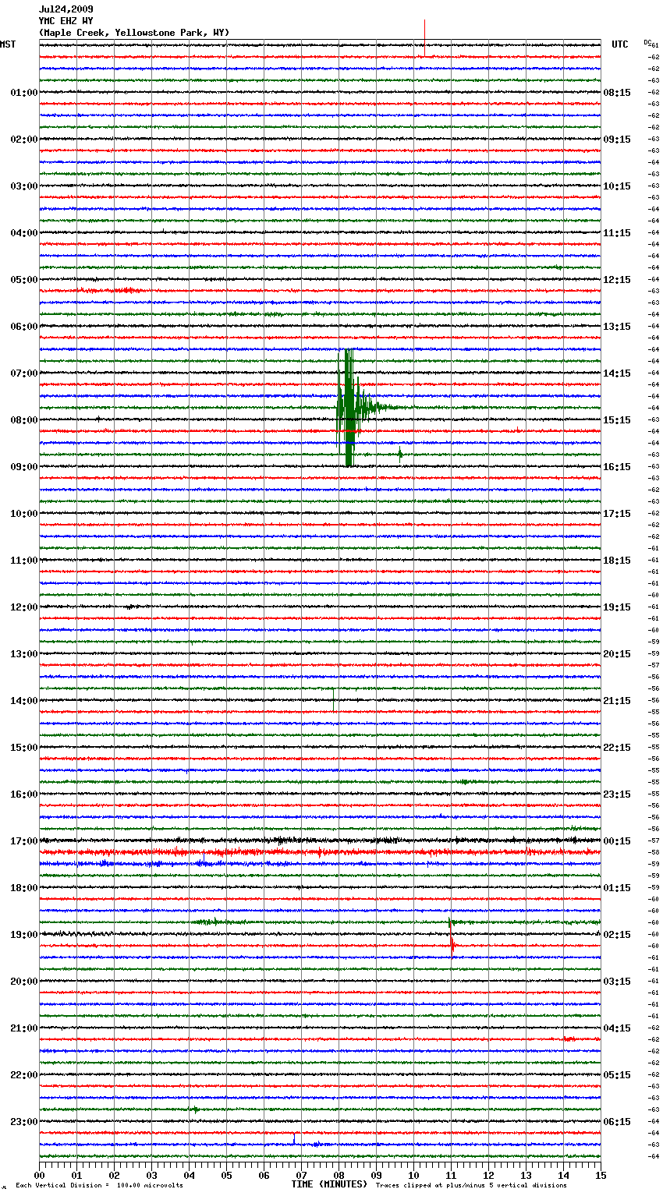Pick the 12:00 MST row label
Image resolution: width=663 pixels, height=1196 pixels.
click(24, 607)
